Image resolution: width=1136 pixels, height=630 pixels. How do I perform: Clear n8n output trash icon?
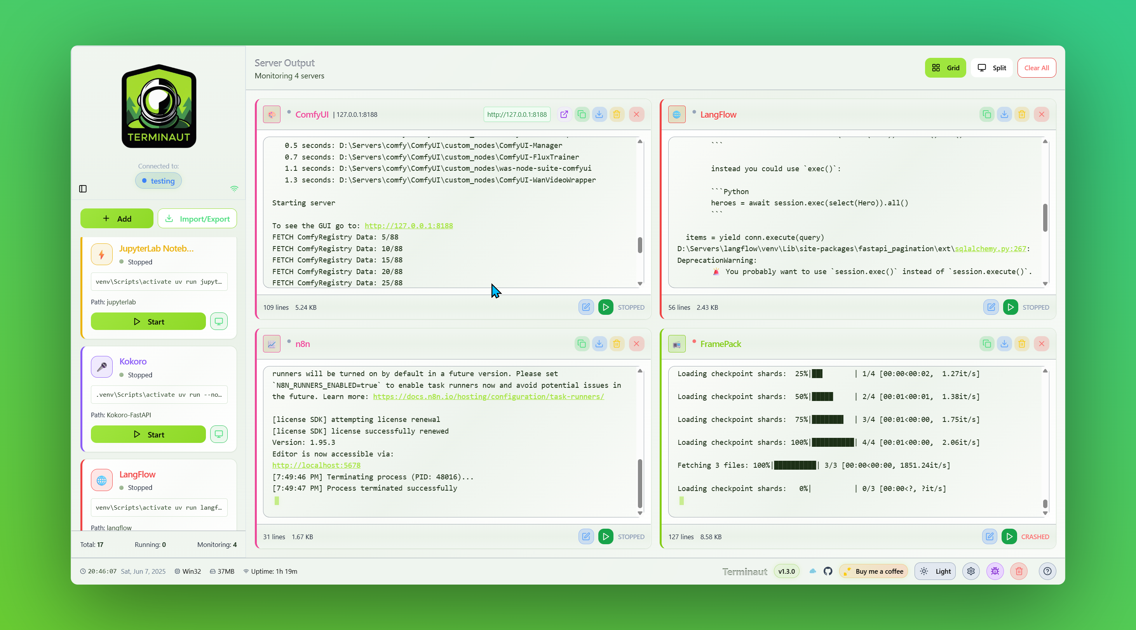617,344
